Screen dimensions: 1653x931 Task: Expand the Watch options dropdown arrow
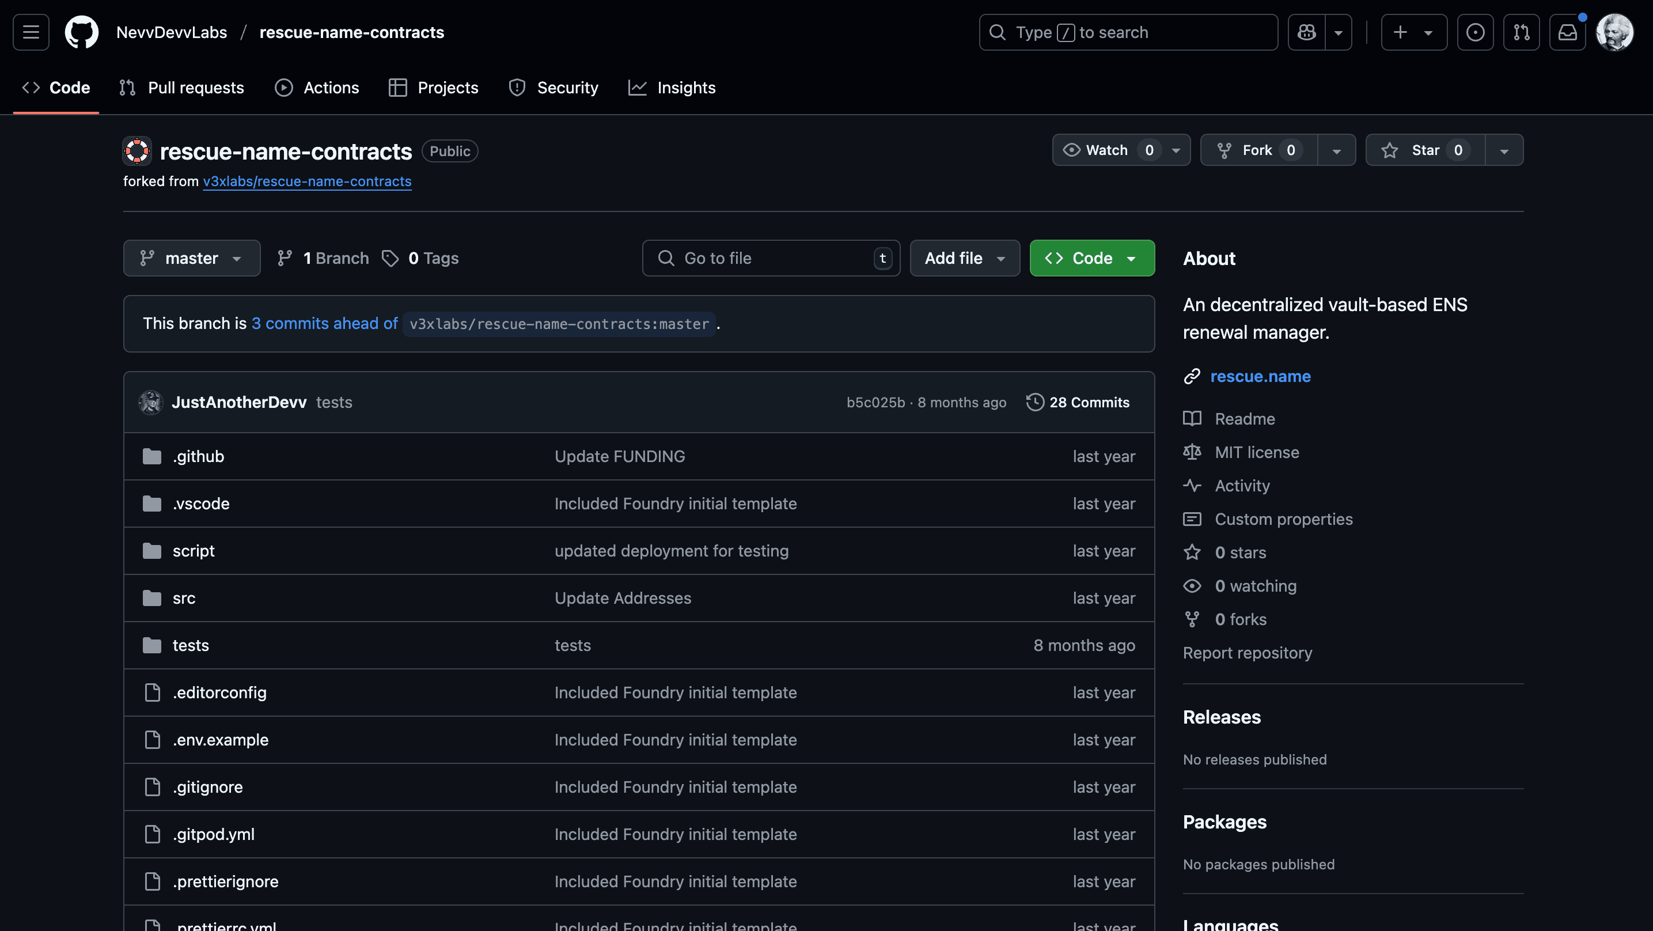point(1176,150)
